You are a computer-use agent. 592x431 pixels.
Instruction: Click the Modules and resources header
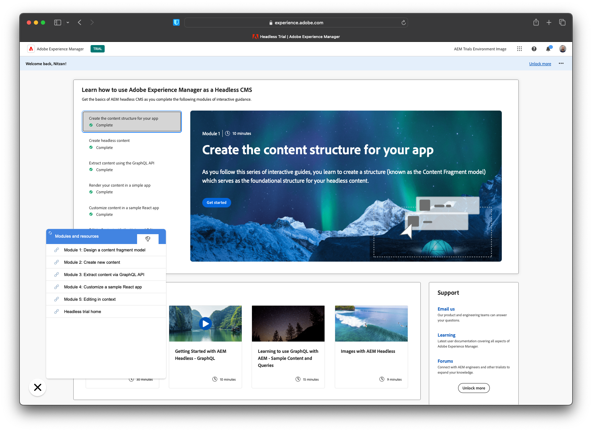(77, 236)
